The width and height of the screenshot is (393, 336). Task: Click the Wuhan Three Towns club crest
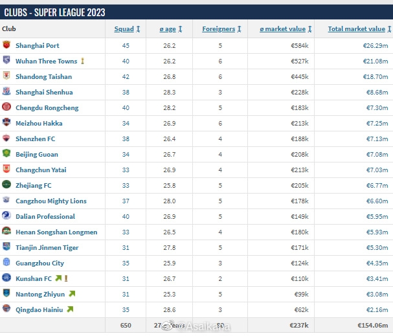[x=6, y=60]
